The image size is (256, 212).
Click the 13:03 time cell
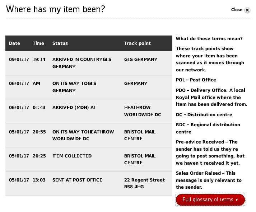pos(39,180)
